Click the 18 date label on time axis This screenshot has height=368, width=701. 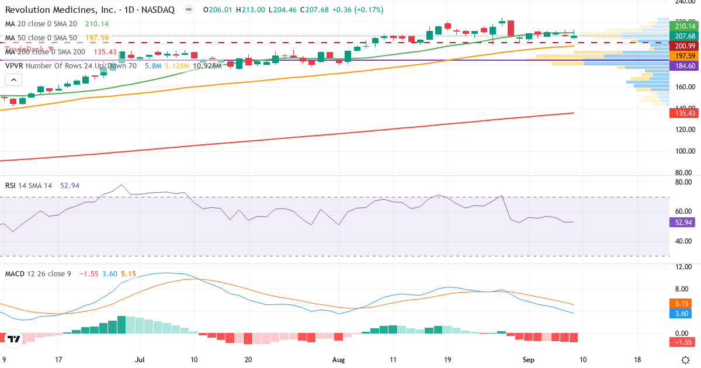click(x=637, y=360)
